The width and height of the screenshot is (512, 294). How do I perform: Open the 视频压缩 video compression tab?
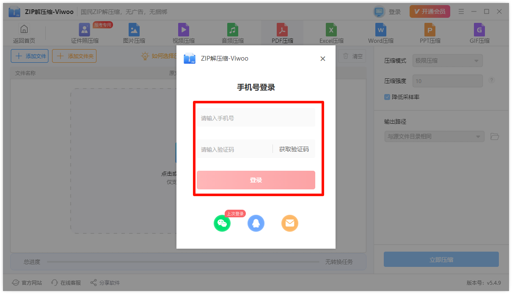[x=184, y=33]
